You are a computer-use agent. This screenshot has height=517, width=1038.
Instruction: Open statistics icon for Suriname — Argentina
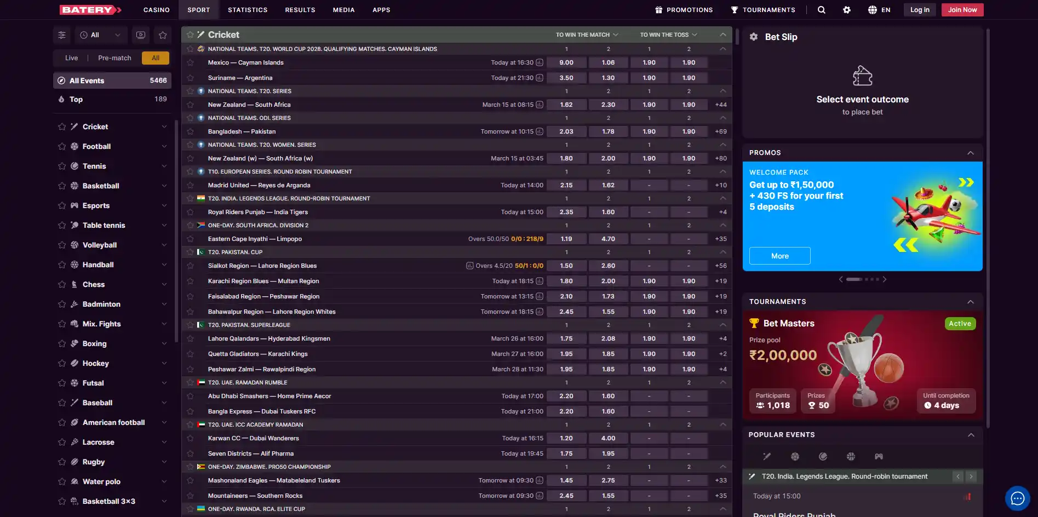coord(540,78)
